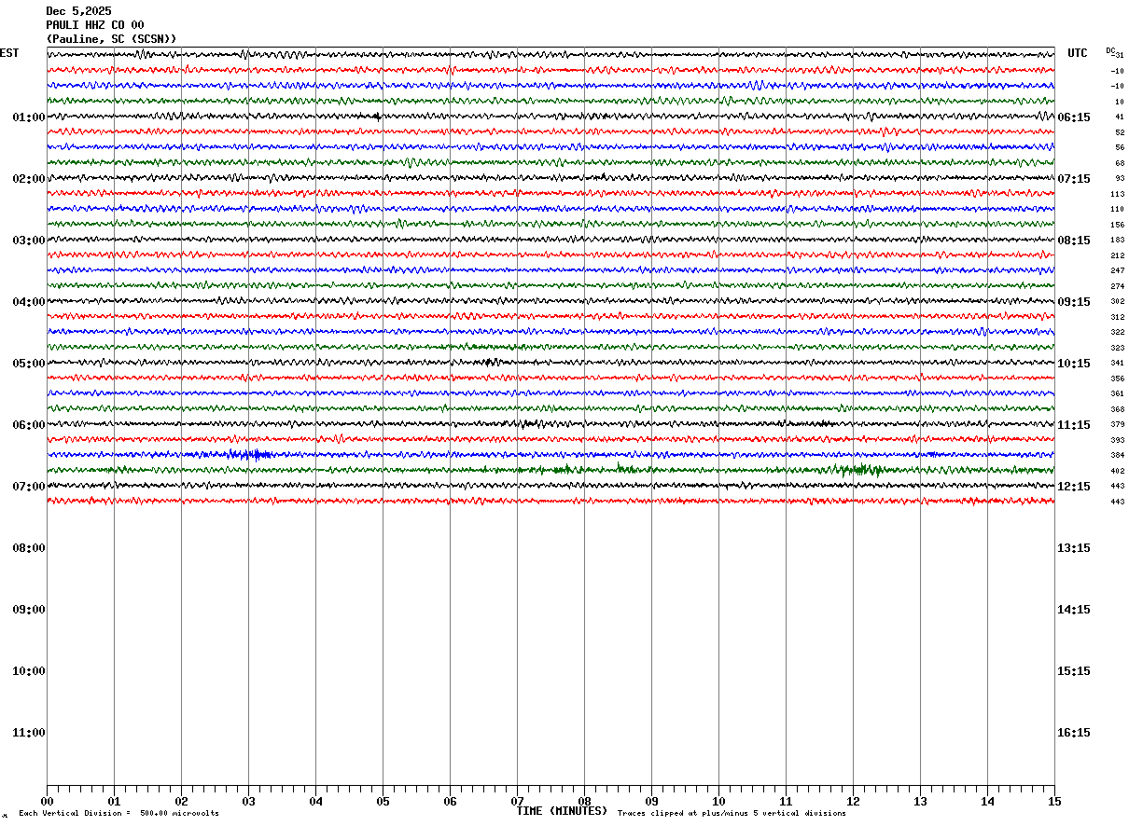Click minute '03' on the bottom axis
The image size is (1129, 826).
(x=248, y=802)
